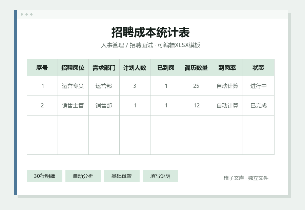This screenshot has height=210, width=305.
Task: Click the 进行中 status cell
Action: [259, 86]
